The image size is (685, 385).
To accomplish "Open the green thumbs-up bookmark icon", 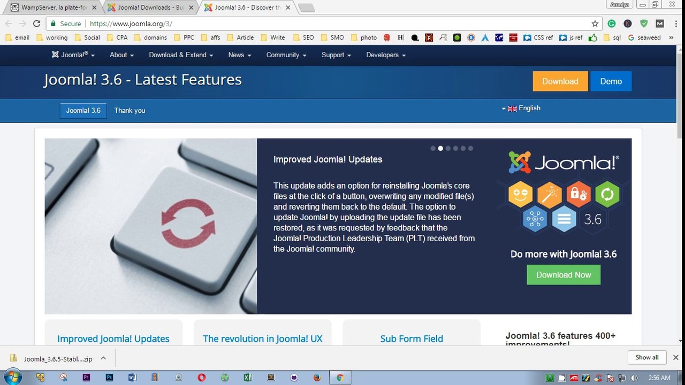I will [592, 37].
